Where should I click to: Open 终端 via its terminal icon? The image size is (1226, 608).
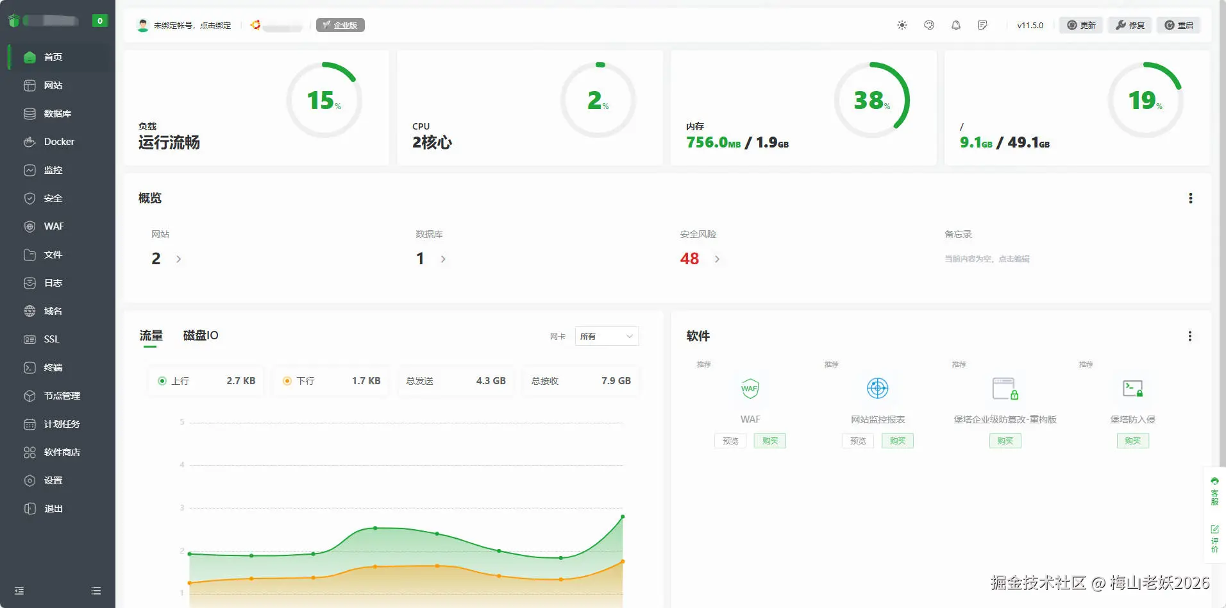click(29, 367)
